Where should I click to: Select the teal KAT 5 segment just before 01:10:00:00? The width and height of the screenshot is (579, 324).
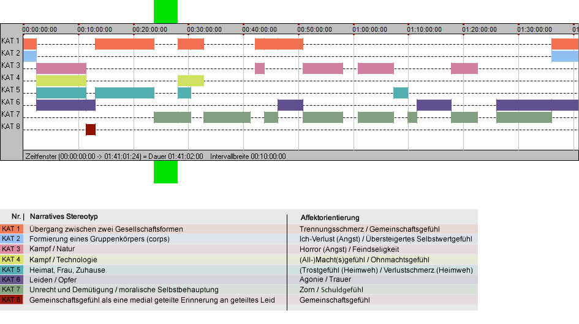(x=401, y=93)
